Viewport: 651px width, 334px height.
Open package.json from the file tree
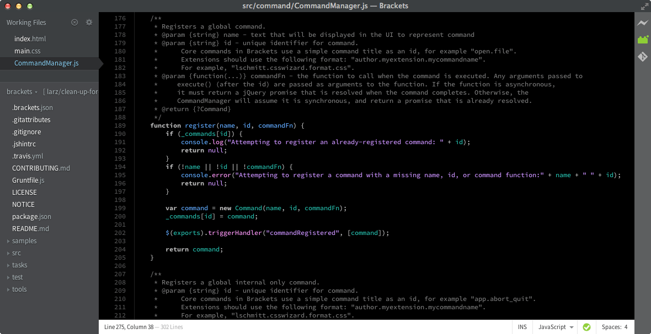point(32,216)
